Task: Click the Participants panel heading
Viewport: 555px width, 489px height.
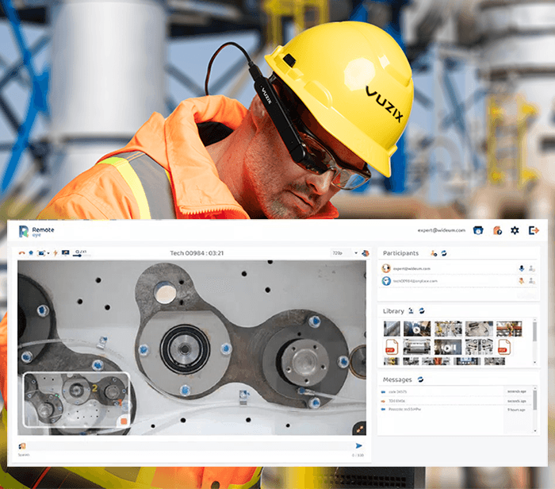Action: tap(400, 253)
